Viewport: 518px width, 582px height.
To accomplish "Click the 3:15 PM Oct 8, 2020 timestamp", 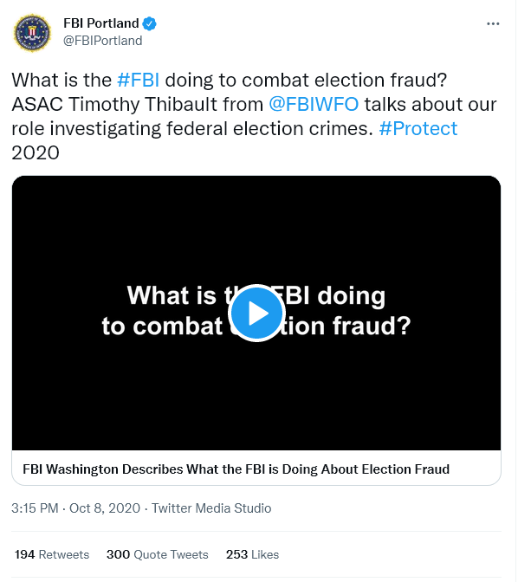I will 75,508.
